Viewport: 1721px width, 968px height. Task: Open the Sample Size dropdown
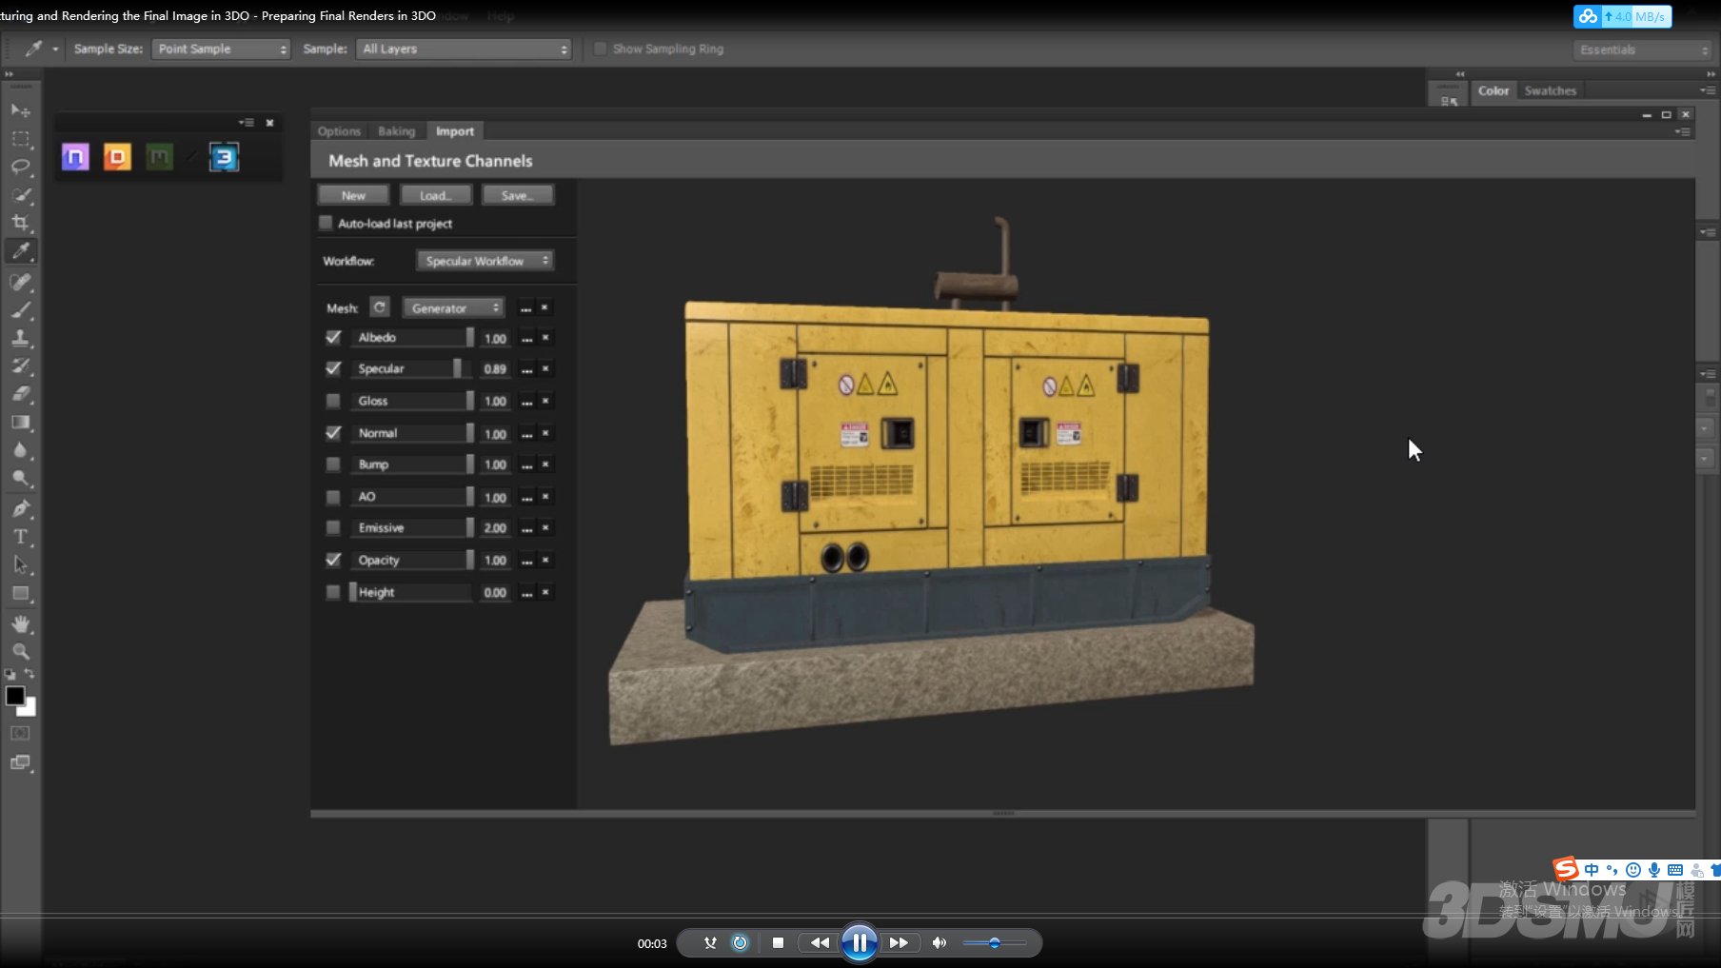(221, 49)
